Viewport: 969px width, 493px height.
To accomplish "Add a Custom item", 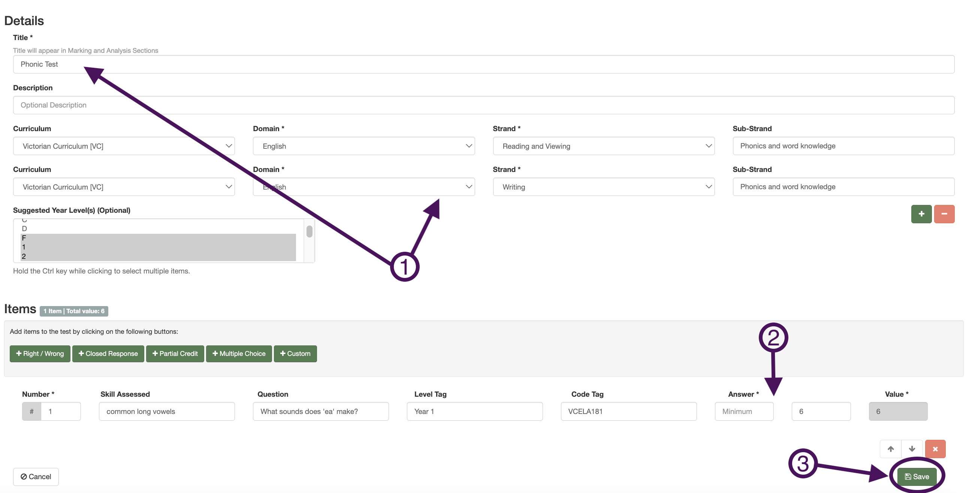I will pos(295,354).
